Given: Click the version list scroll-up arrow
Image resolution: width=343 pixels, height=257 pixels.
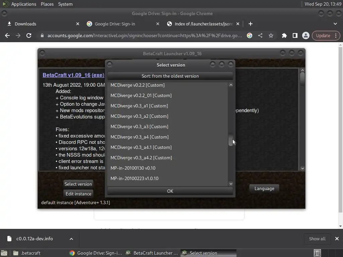Looking at the screenshot, I should point(231,85).
